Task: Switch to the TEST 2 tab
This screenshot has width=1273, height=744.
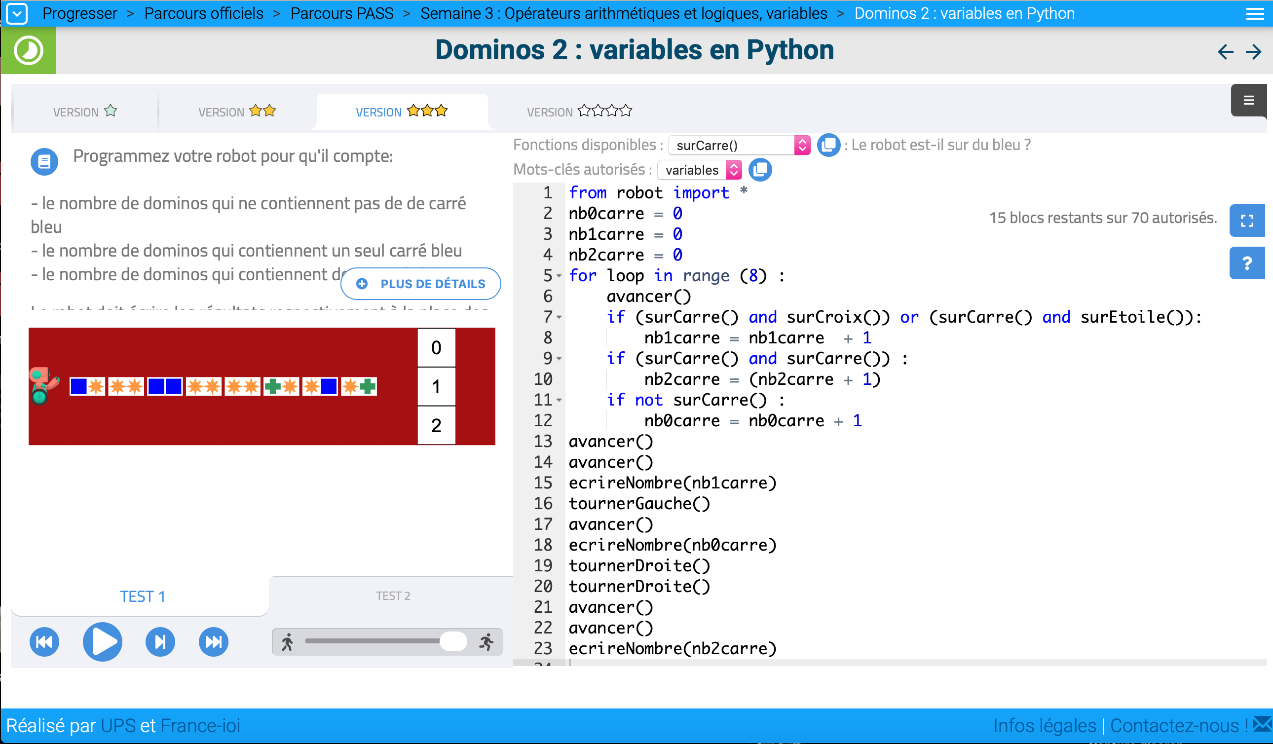Action: pos(393,596)
